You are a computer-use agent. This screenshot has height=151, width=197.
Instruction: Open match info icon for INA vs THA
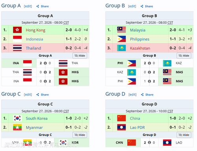(x=45, y=63)
